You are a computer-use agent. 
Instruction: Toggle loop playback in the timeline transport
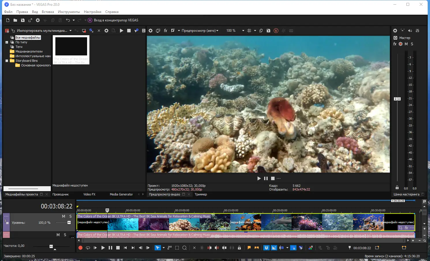pyautogui.click(x=88, y=248)
